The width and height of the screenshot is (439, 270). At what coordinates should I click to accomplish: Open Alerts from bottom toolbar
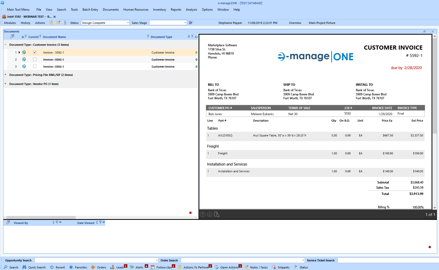(139, 267)
